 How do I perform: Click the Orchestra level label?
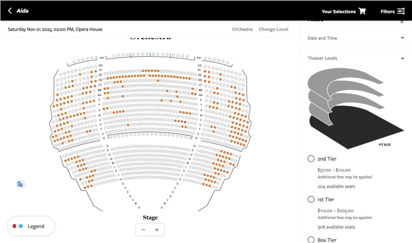coord(242,29)
